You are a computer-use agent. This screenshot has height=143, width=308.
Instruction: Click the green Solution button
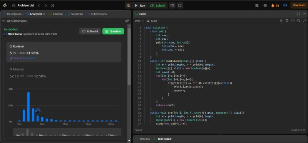(x=113, y=31)
